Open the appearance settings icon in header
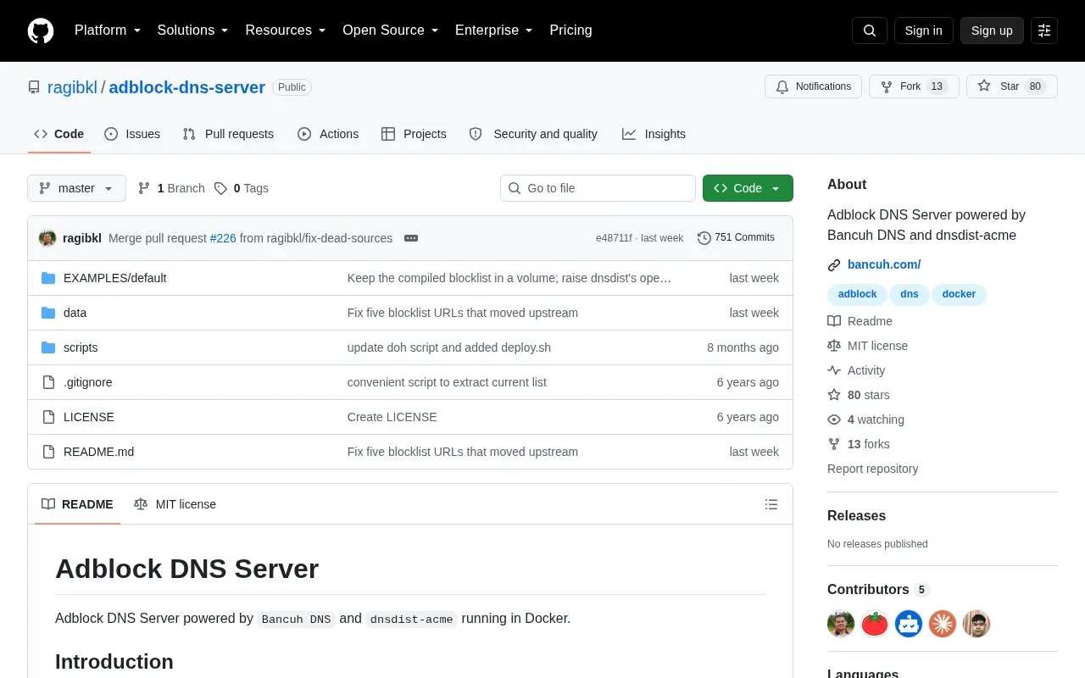Image resolution: width=1085 pixels, height=678 pixels. click(x=1044, y=31)
